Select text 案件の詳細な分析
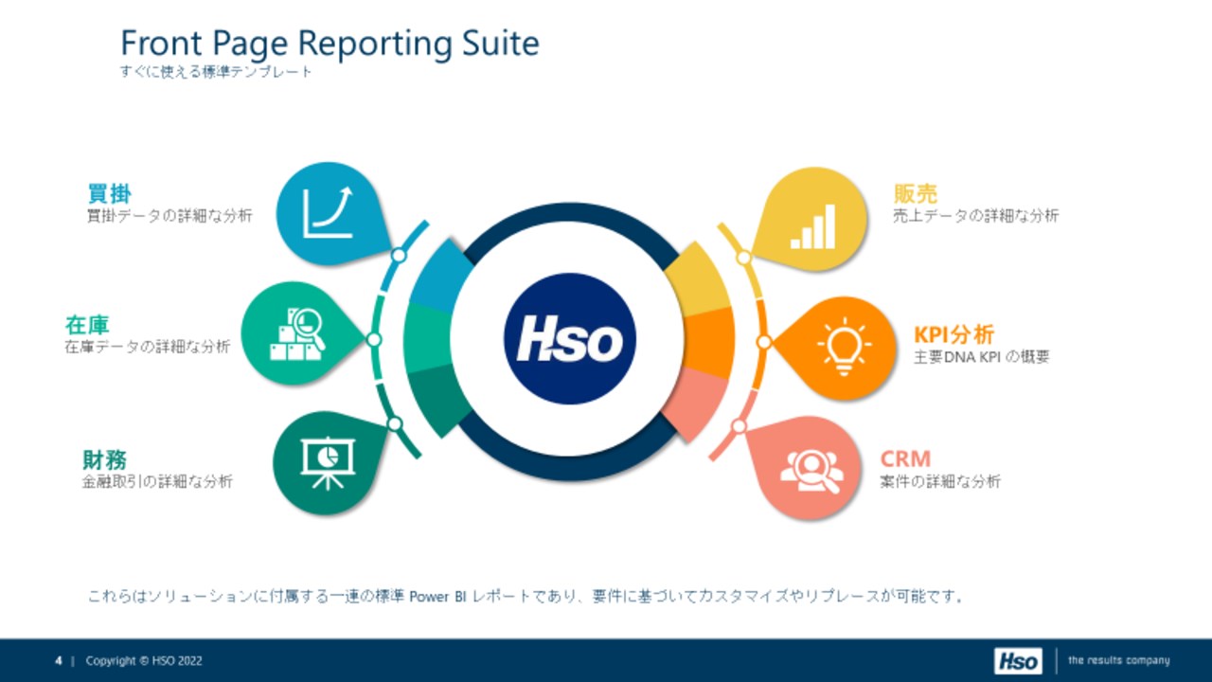1212x682 pixels. [x=940, y=481]
